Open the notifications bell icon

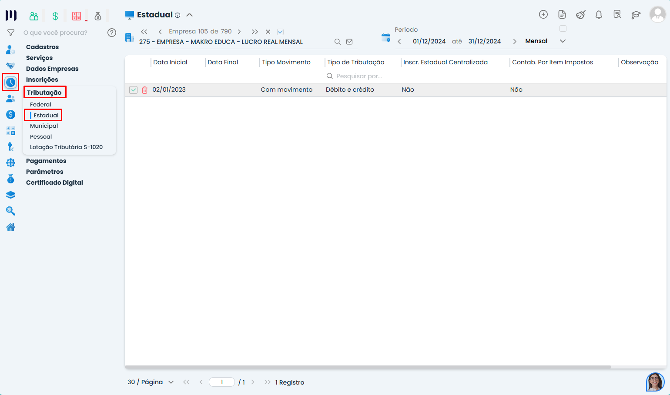[599, 15]
